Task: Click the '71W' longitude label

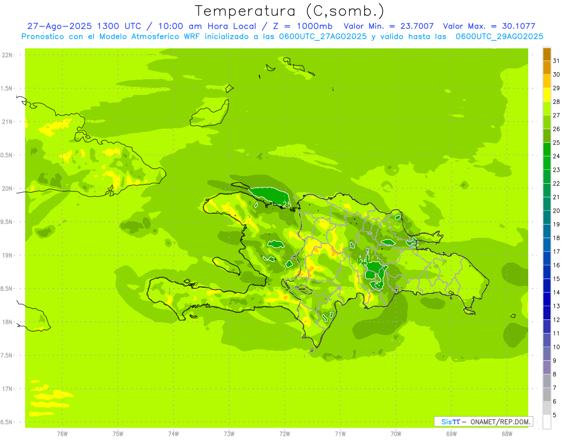Action: click(340, 434)
